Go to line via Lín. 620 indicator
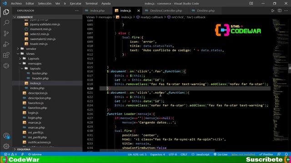291x163 pixels. [x=137, y=154]
